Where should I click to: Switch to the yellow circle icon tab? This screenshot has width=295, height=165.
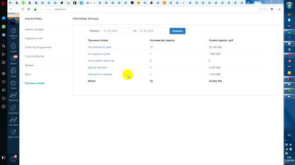pyautogui.click(x=164, y=3)
